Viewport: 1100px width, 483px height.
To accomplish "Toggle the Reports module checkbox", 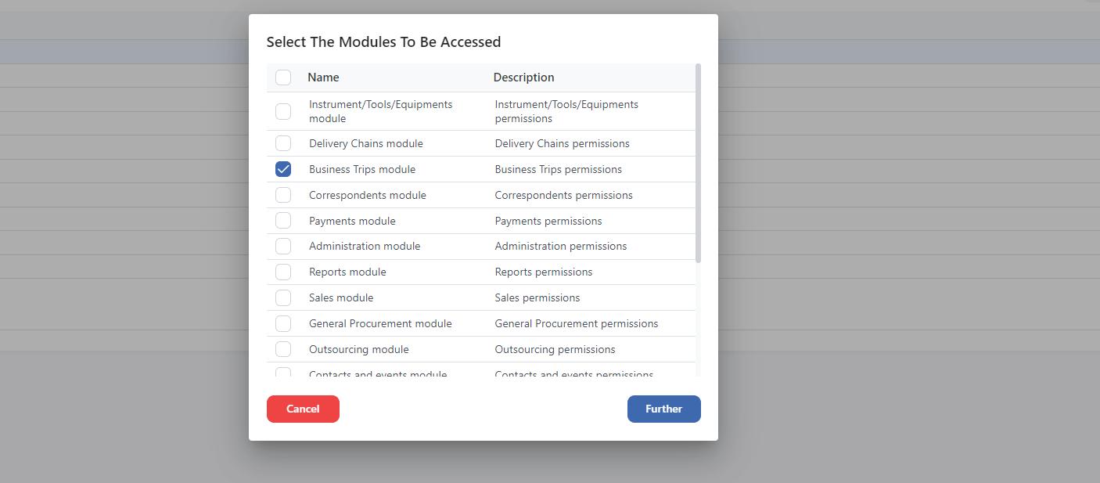I will 283,272.
